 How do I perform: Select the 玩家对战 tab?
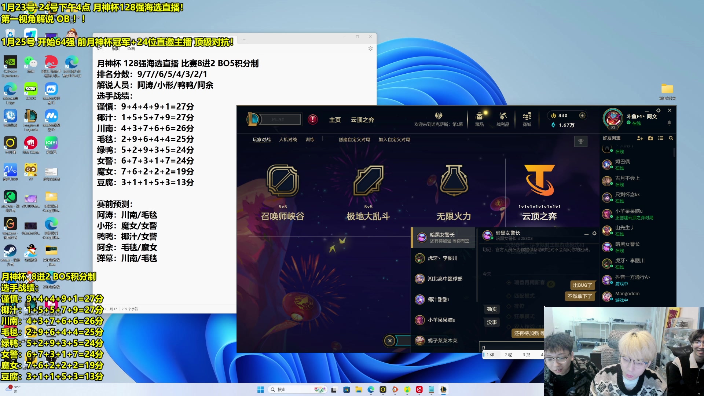click(x=261, y=140)
